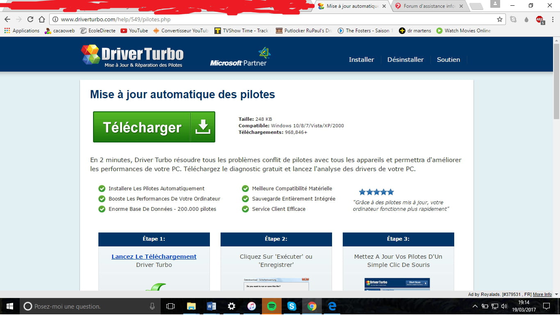This screenshot has height=316, width=560.
Task: Open The Fosters bookmark
Action: click(x=365, y=31)
